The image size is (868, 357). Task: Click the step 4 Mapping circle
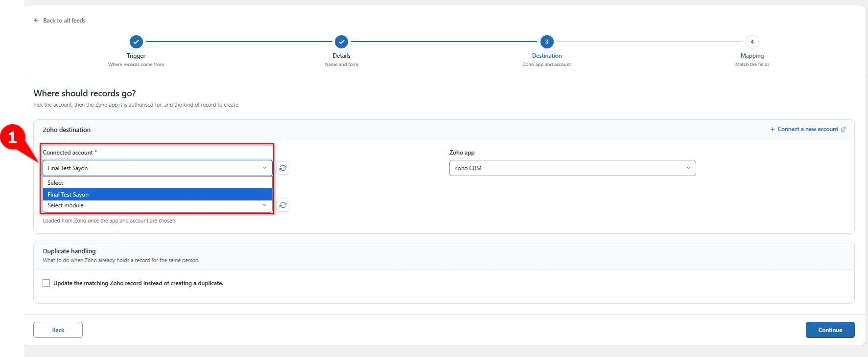(752, 42)
